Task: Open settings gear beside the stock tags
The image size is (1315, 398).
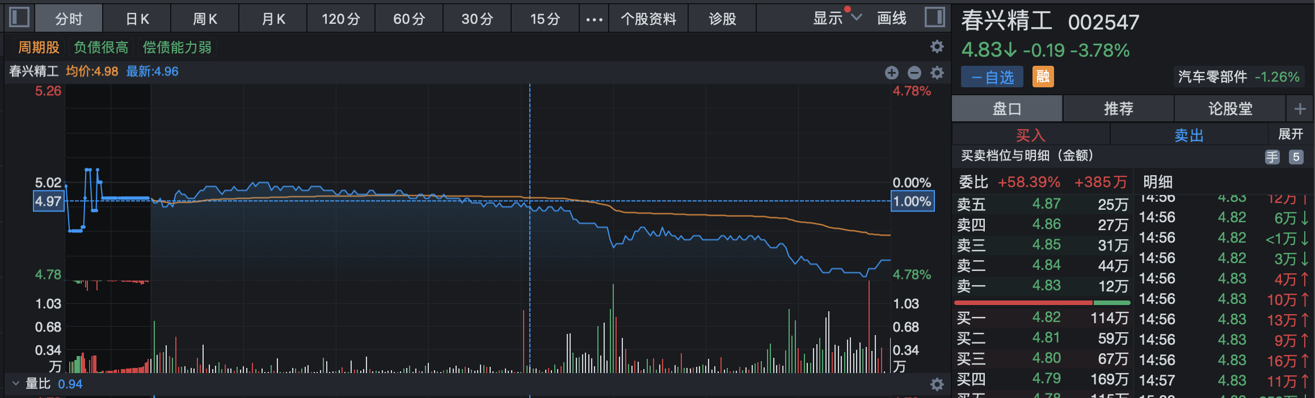Action: click(937, 46)
